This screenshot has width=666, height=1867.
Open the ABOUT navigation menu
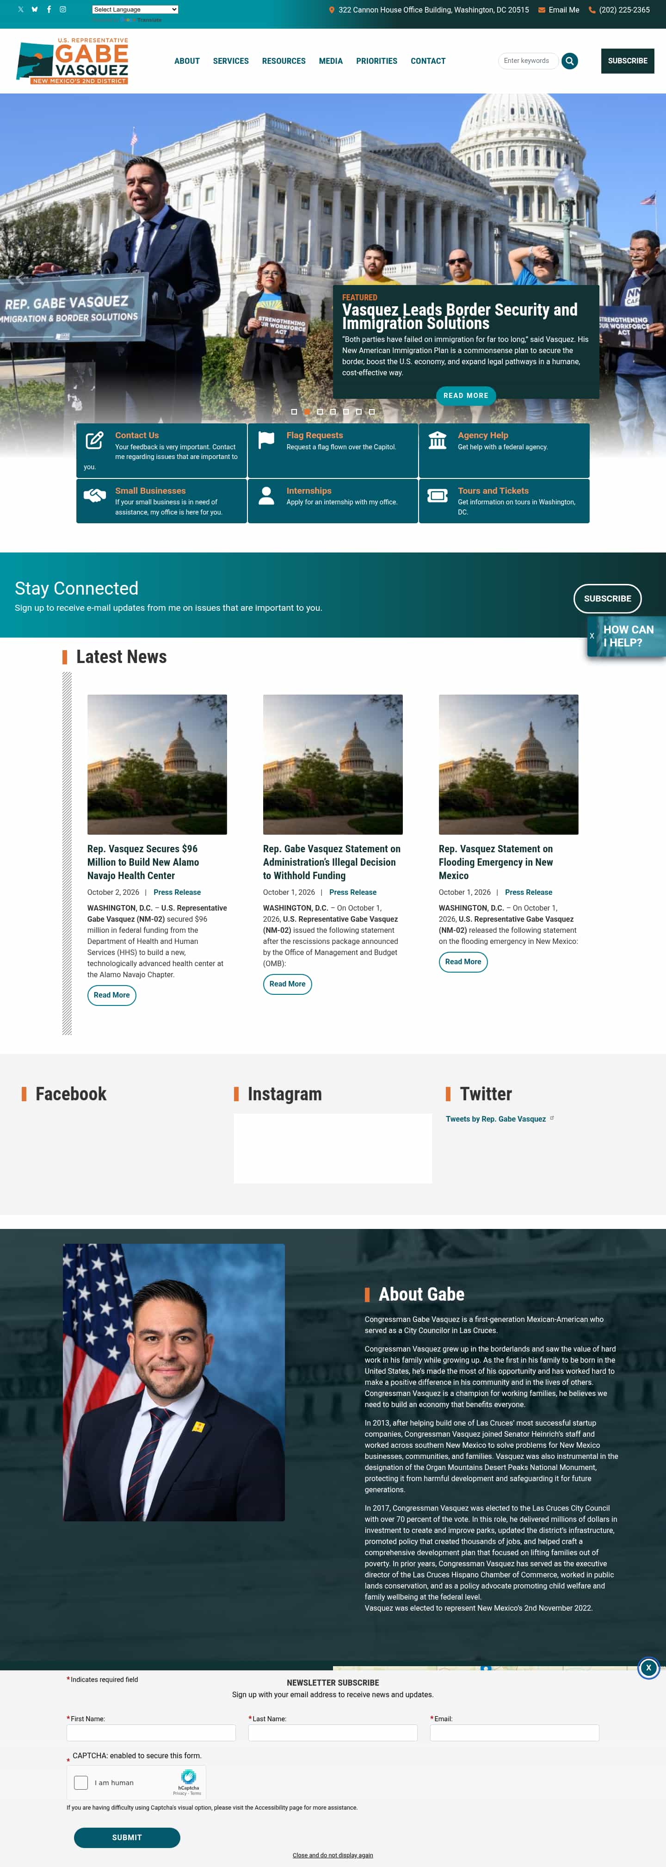pyautogui.click(x=187, y=61)
